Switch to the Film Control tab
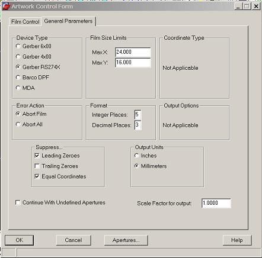This screenshot has width=262, height=258. [25, 22]
